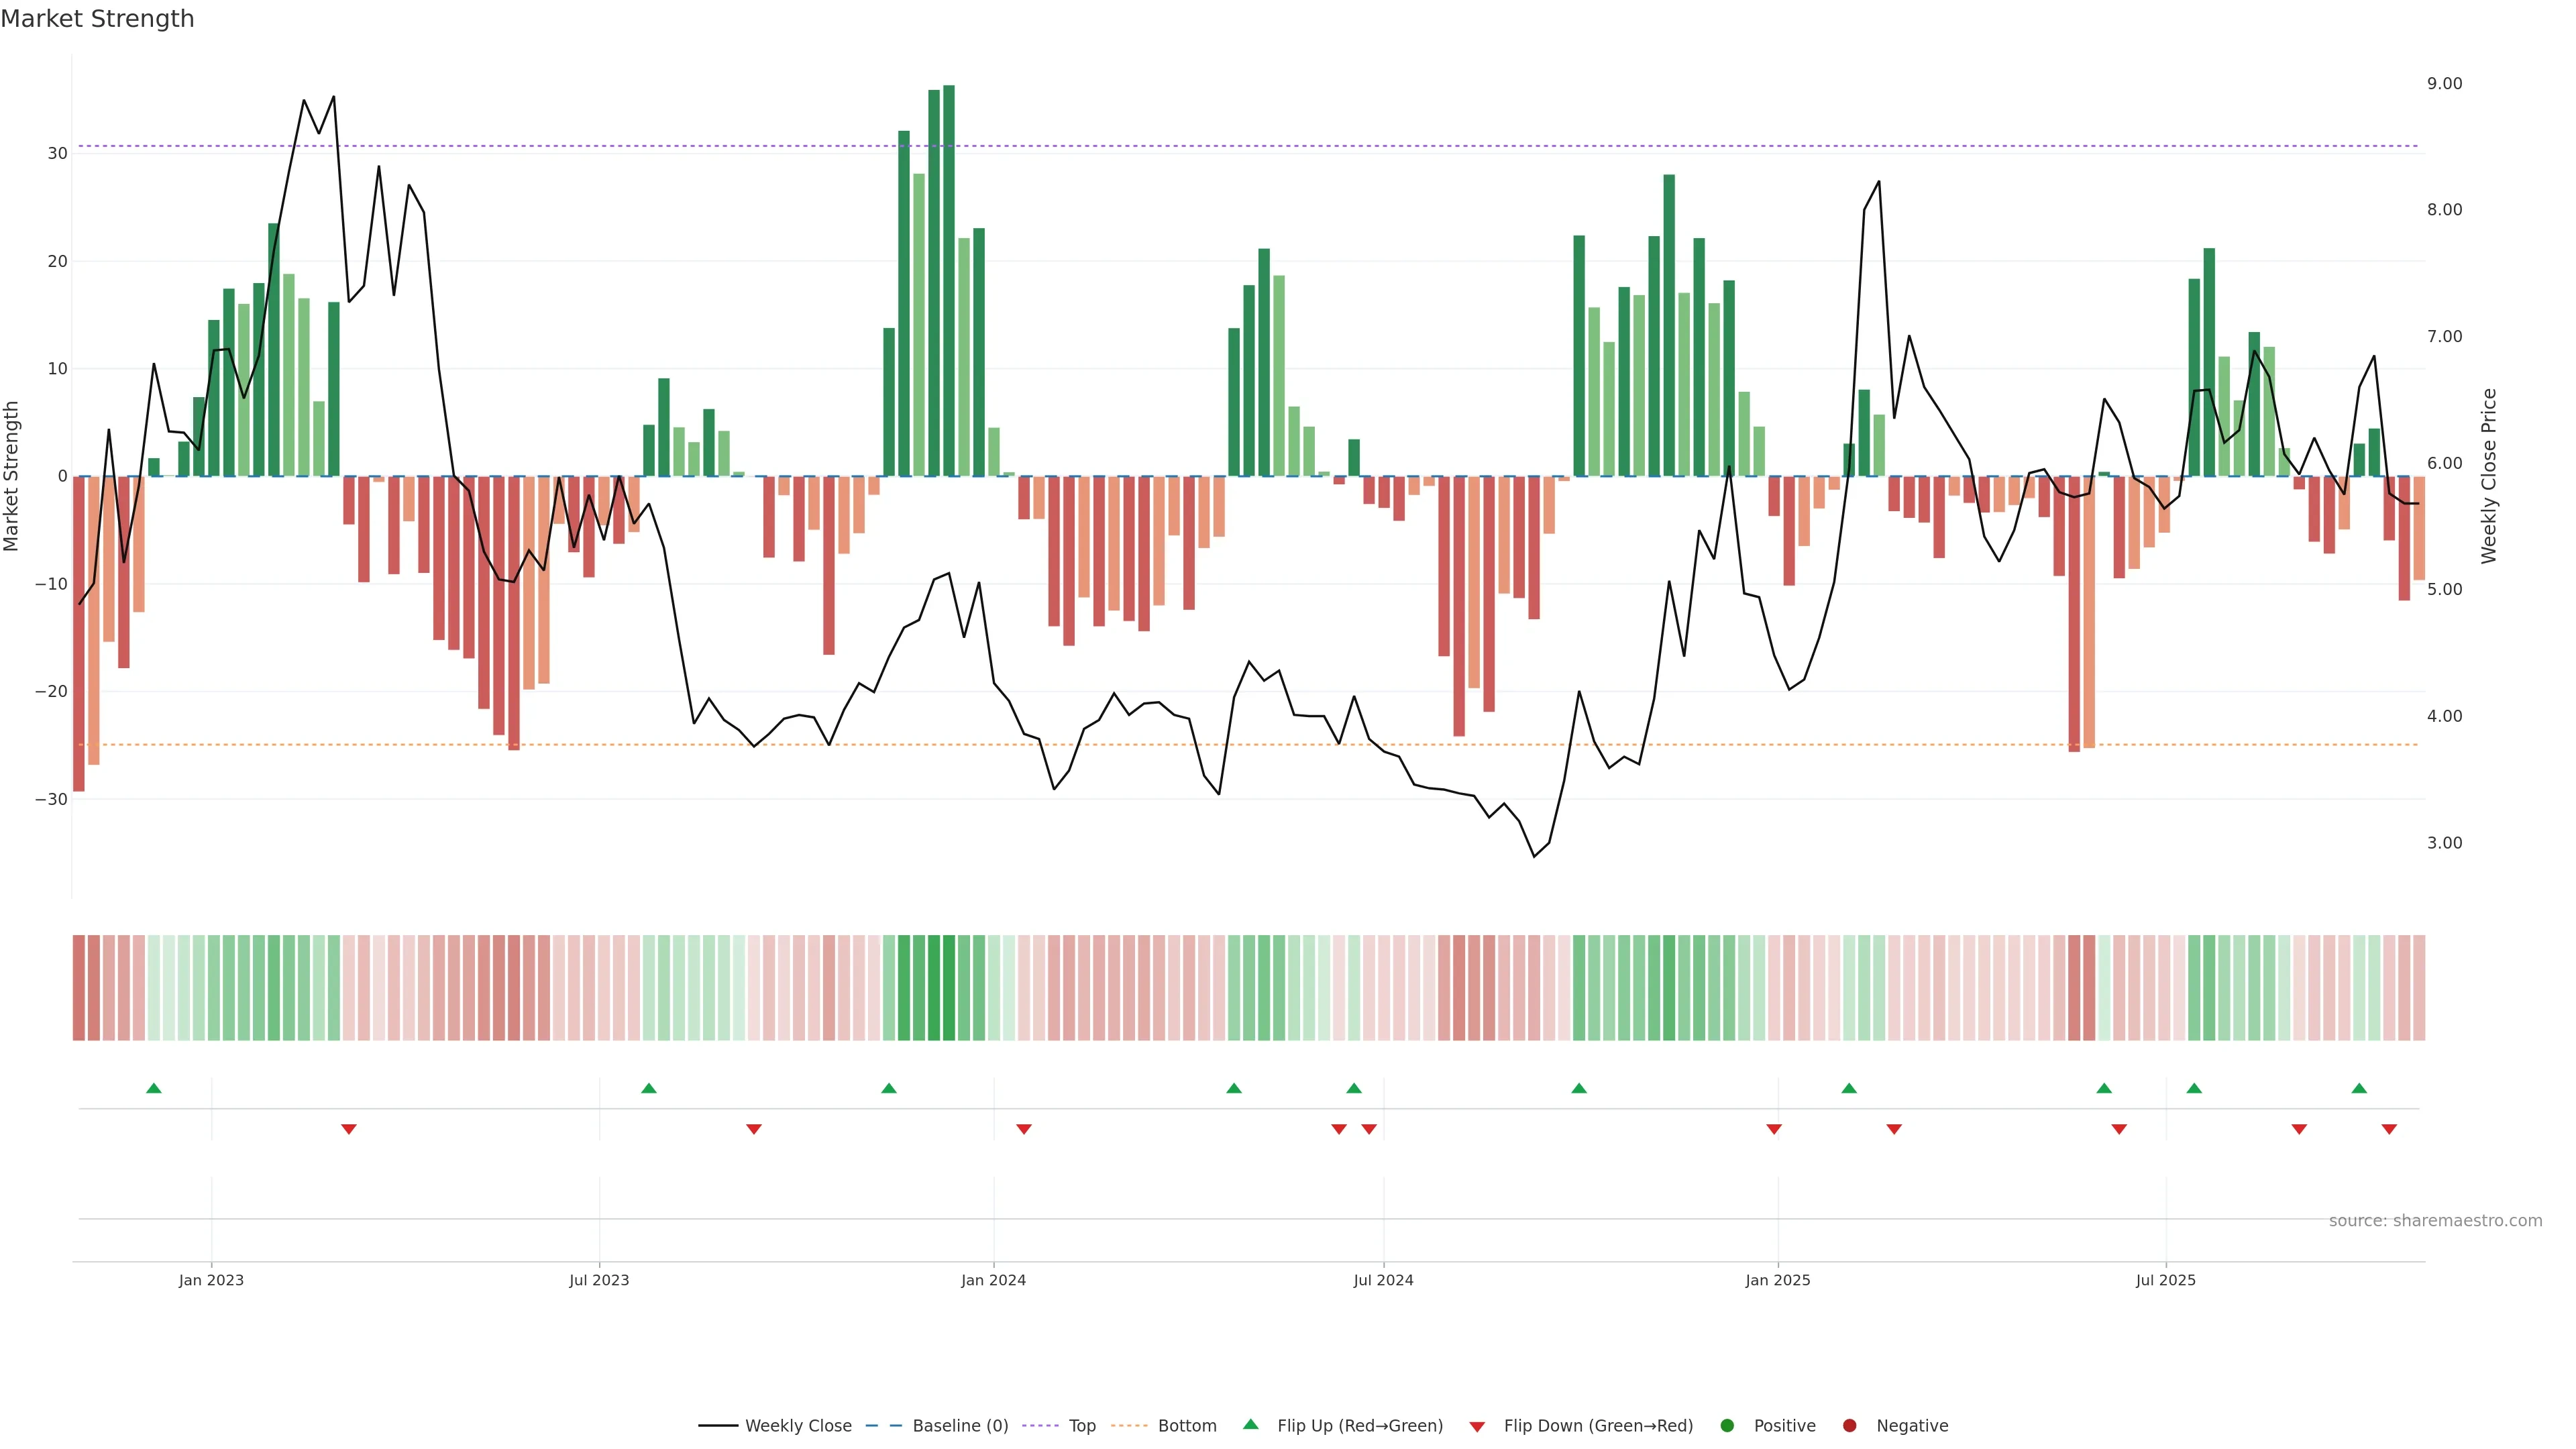Click the source: sharemaestro.com text
Screen dimensions: 2576x1449
coord(2435,1221)
